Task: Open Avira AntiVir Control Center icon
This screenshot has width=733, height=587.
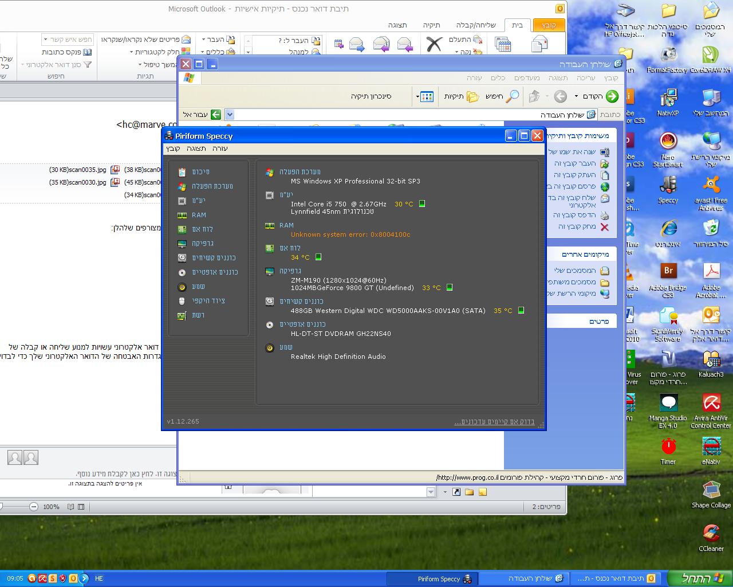Action: (711, 411)
